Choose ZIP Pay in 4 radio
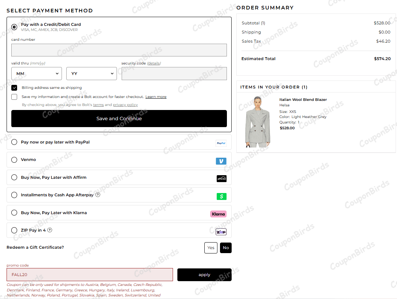The height and width of the screenshot is (299, 397). click(x=14, y=230)
